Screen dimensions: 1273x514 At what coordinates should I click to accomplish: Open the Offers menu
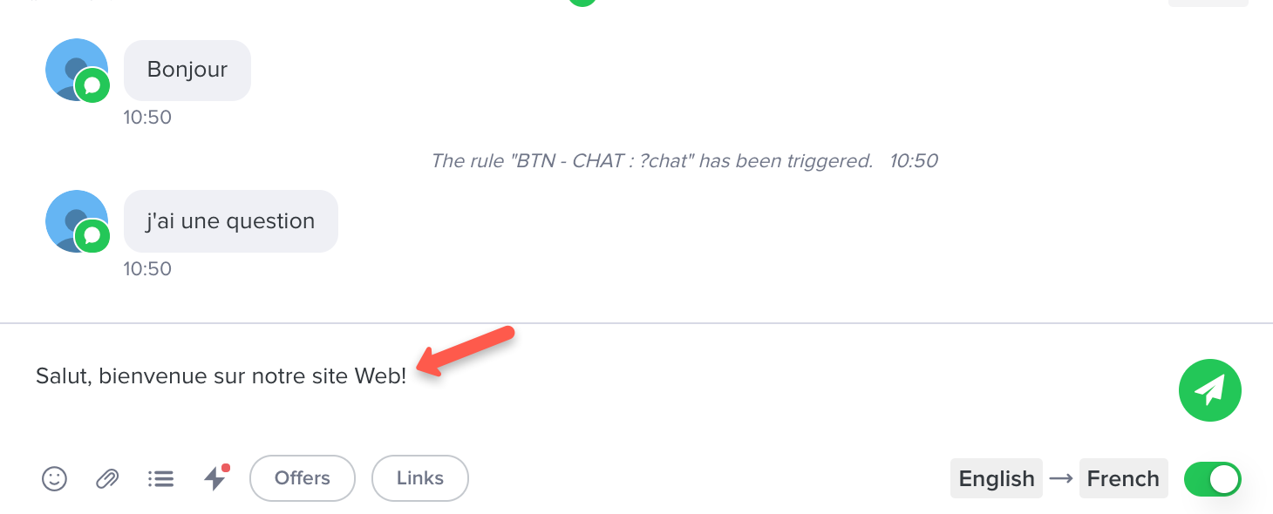[x=303, y=478]
